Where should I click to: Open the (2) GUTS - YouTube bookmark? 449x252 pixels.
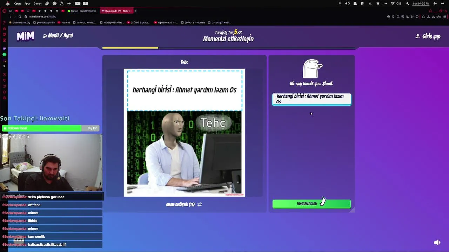pyautogui.click(x=193, y=22)
